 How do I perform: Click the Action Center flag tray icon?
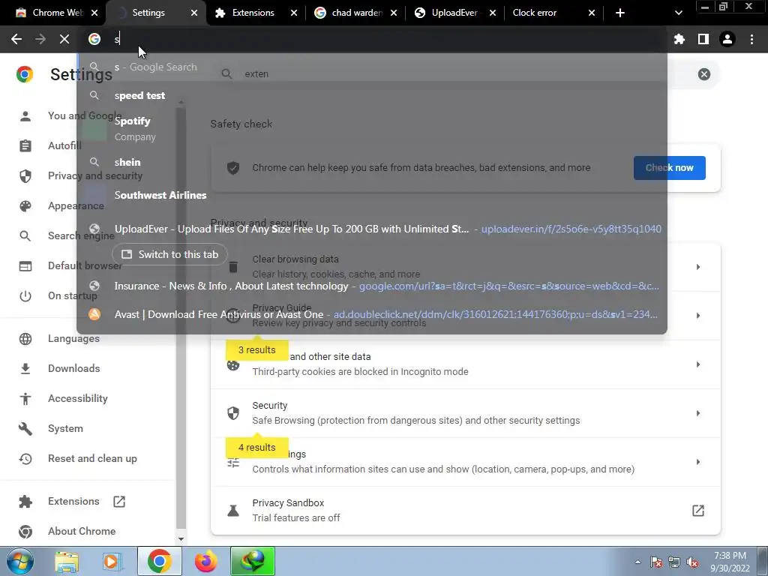tap(656, 562)
